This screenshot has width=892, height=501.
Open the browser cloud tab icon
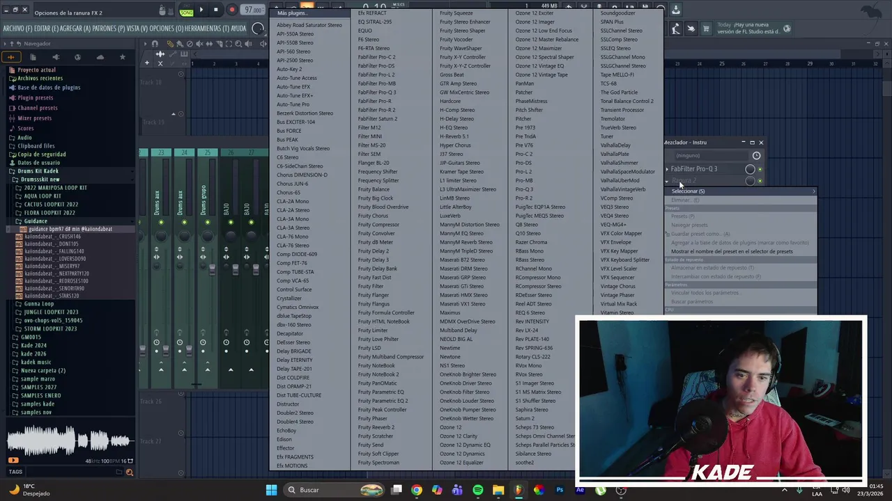click(100, 57)
